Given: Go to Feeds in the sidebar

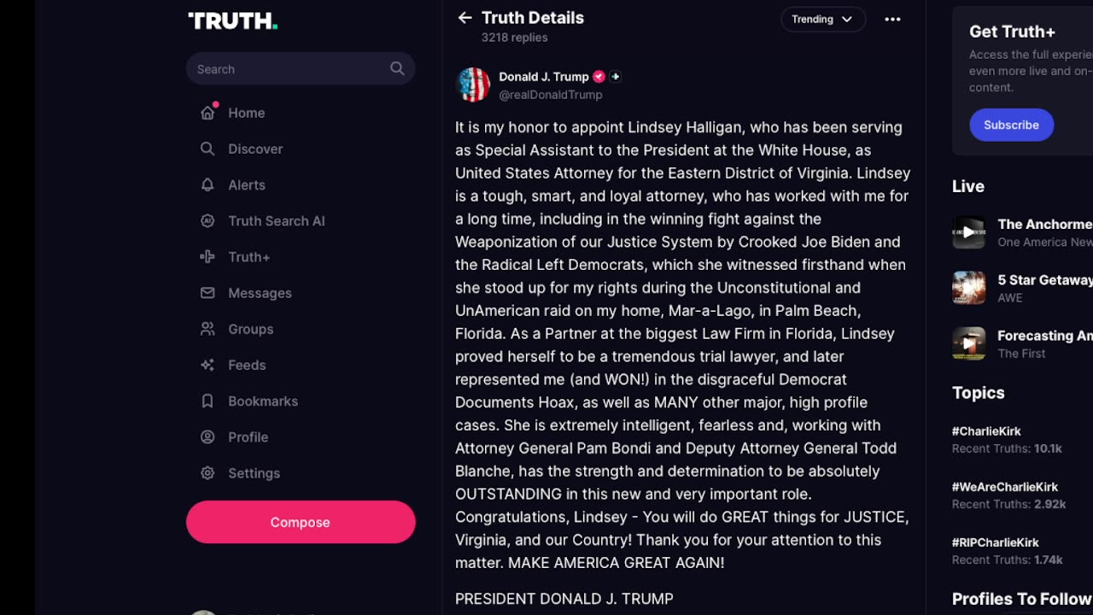Looking at the screenshot, I should 247,365.
